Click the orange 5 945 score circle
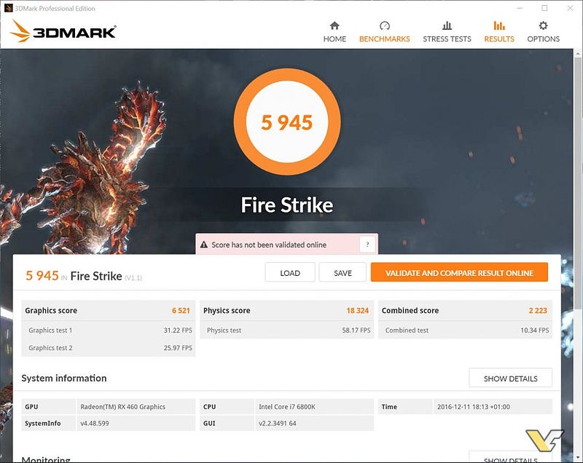 click(x=287, y=122)
